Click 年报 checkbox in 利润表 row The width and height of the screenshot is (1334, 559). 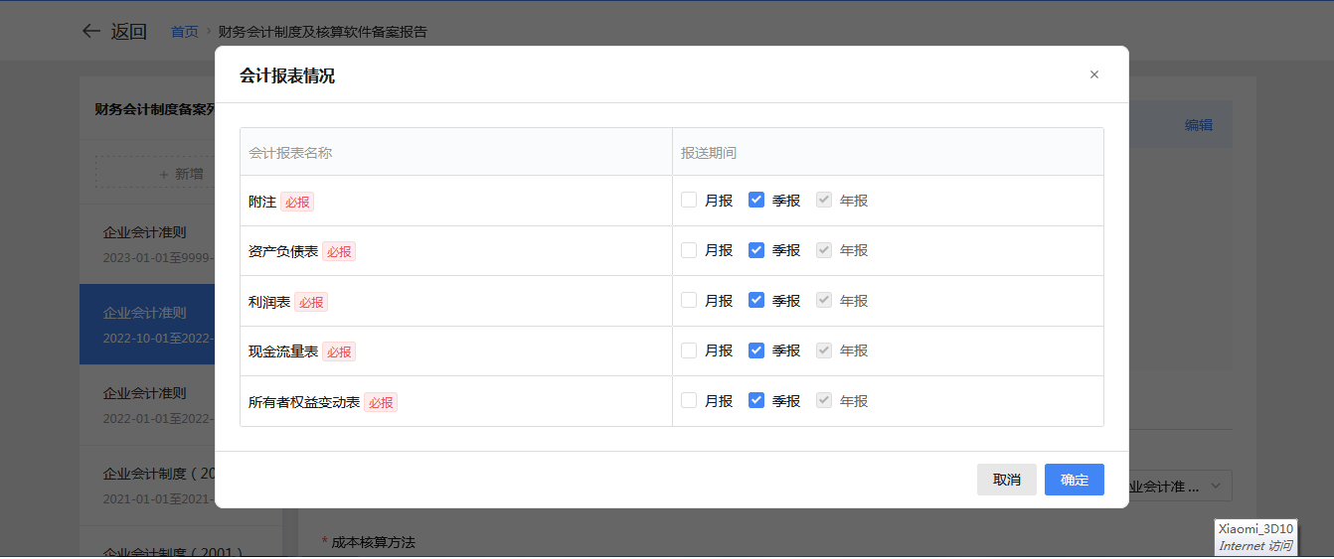point(823,300)
